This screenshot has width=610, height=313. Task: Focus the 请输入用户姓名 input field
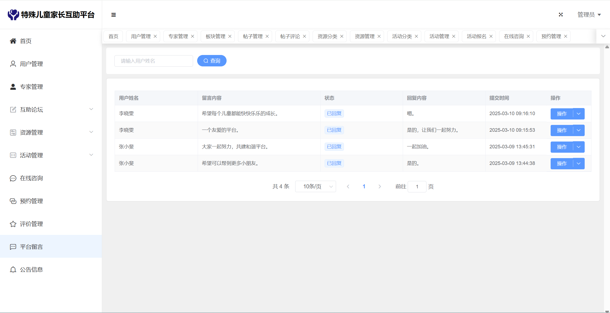(x=154, y=61)
